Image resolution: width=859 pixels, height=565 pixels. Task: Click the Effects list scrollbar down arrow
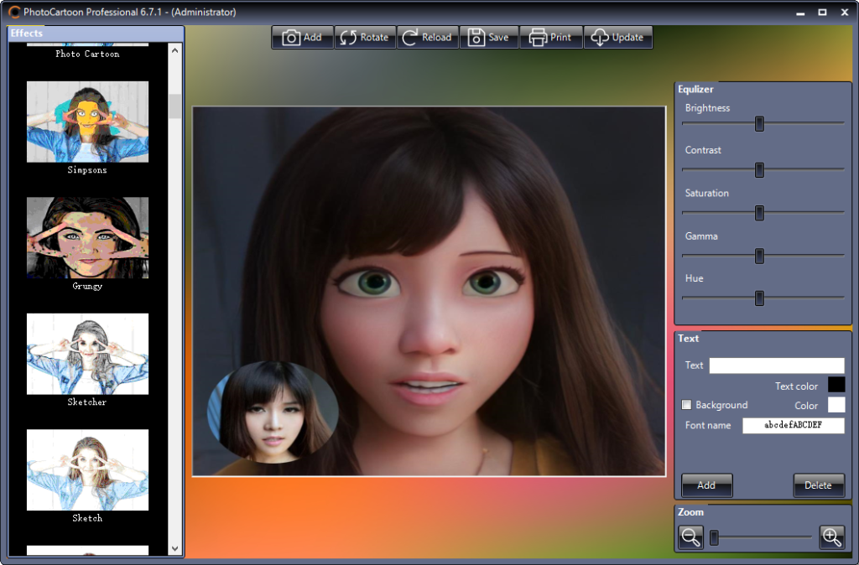point(174,548)
